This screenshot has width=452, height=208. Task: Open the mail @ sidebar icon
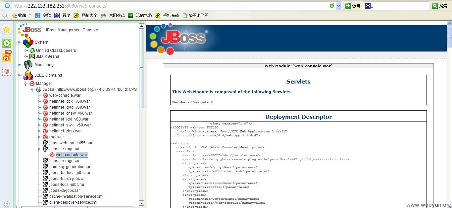coord(7,71)
